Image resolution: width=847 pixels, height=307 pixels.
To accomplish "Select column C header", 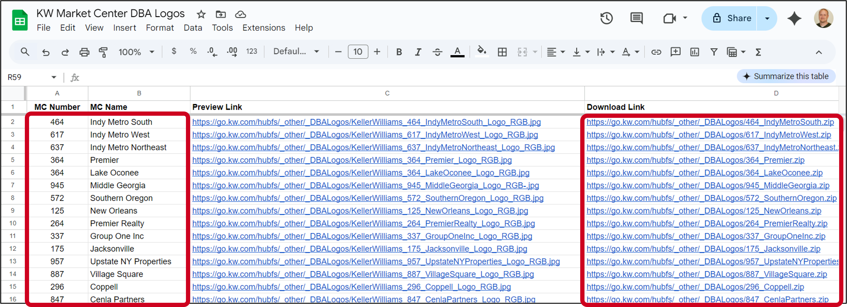I will (387, 93).
